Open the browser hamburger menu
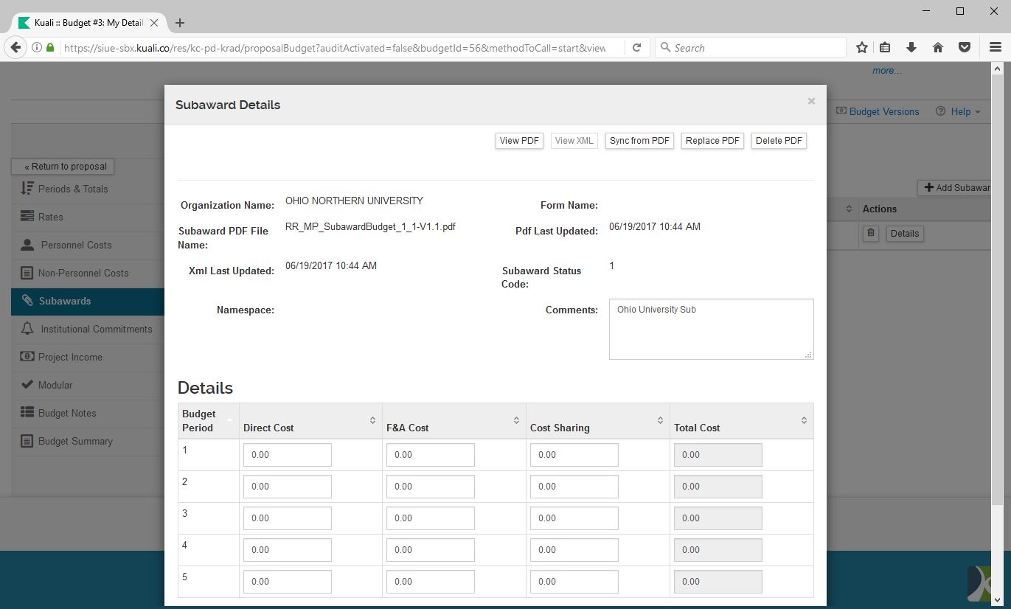1011x609 pixels. [x=995, y=47]
